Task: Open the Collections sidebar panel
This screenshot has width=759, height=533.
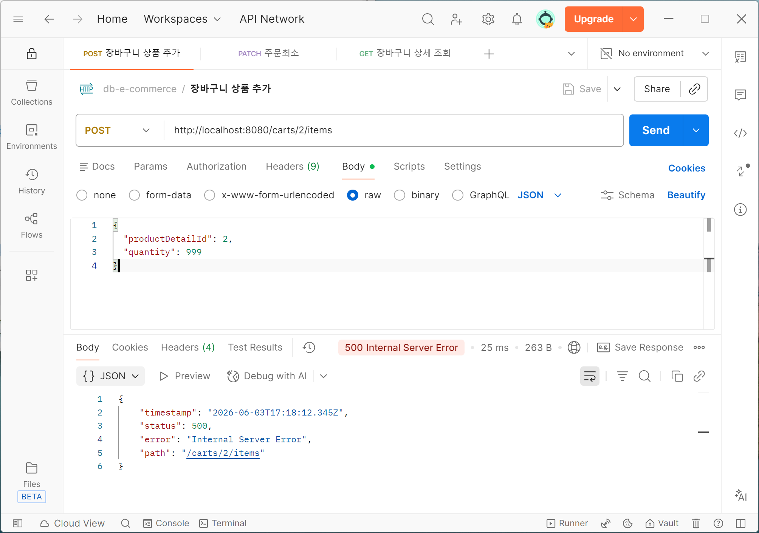Action: pyautogui.click(x=32, y=93)
